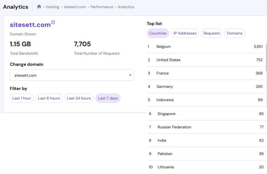The width and height of the screenshot is (267, 174).
Task: Switch to the Countries tab
Action: [x=158, y=33]
